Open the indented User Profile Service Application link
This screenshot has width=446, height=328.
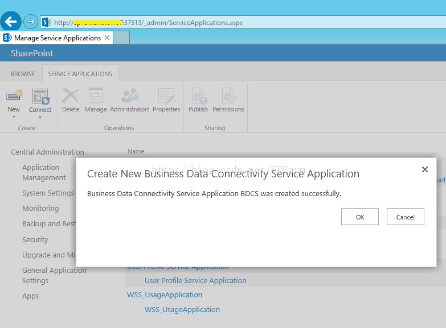[195, 281]
